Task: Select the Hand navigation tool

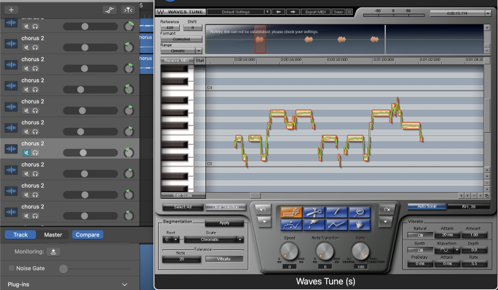Action: point(359,225)
